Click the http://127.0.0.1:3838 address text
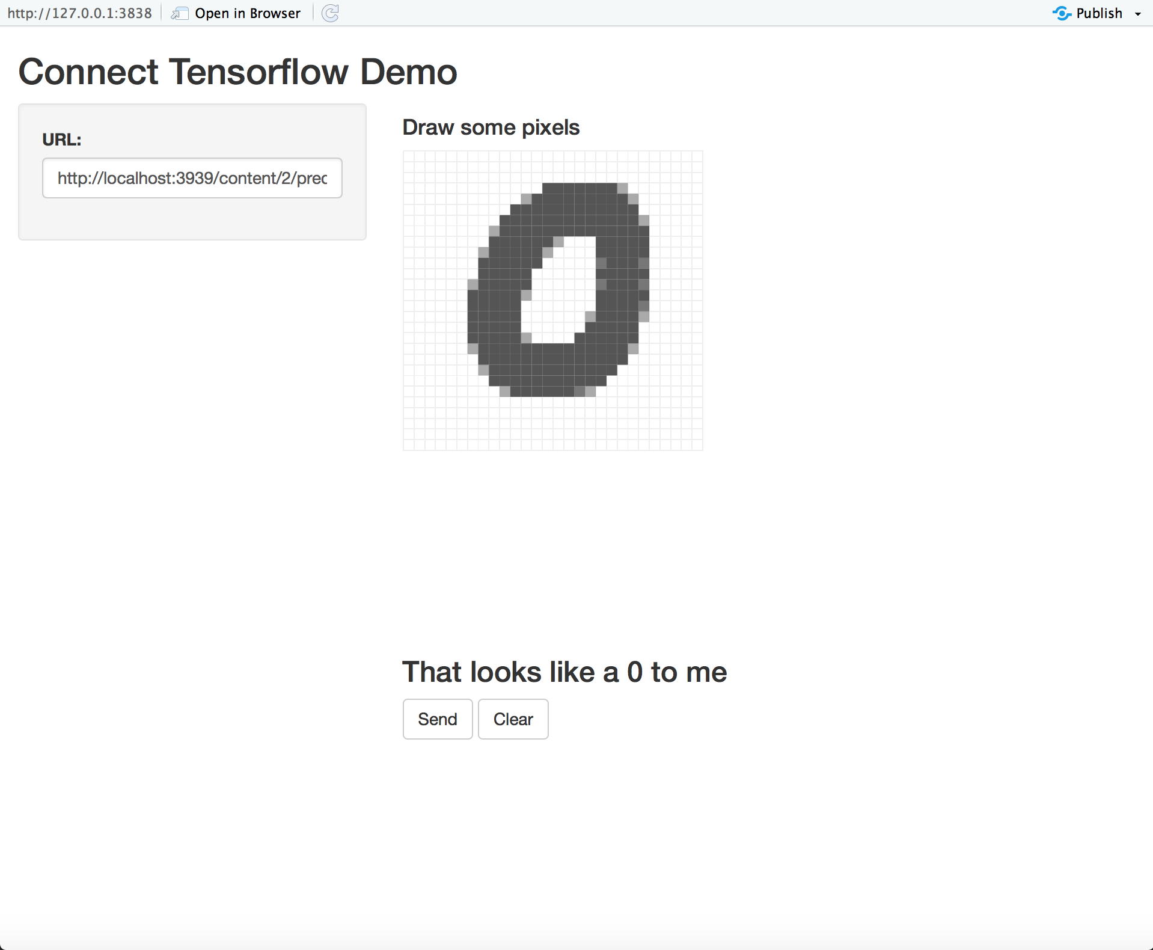The width and height of the screenshot is (1153, 950). pos(79,13)
